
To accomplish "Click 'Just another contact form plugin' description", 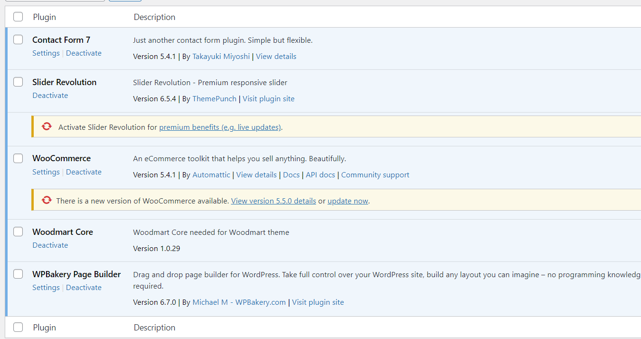I will click(x=223, y=40).
